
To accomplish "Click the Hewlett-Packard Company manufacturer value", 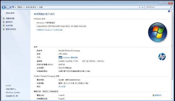I will click(x=69, y=50).
